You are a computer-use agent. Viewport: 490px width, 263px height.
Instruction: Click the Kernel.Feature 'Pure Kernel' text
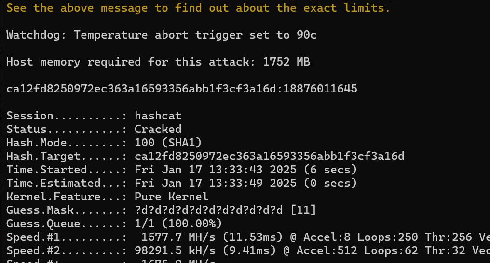click(171, 197)
